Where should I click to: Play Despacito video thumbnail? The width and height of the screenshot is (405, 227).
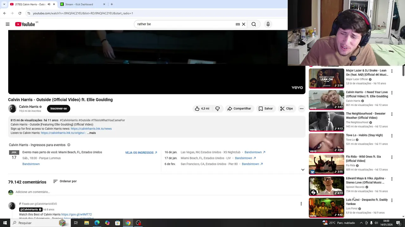click(x=326, y=207)
